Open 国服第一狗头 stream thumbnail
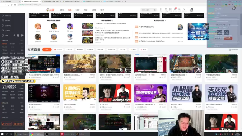 [79, 63]
